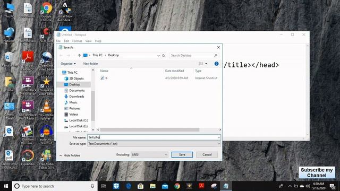The width and height of the screenshot is (340, 191).
Task: Expand the address bar path dropdown
Action: [158, 55]
